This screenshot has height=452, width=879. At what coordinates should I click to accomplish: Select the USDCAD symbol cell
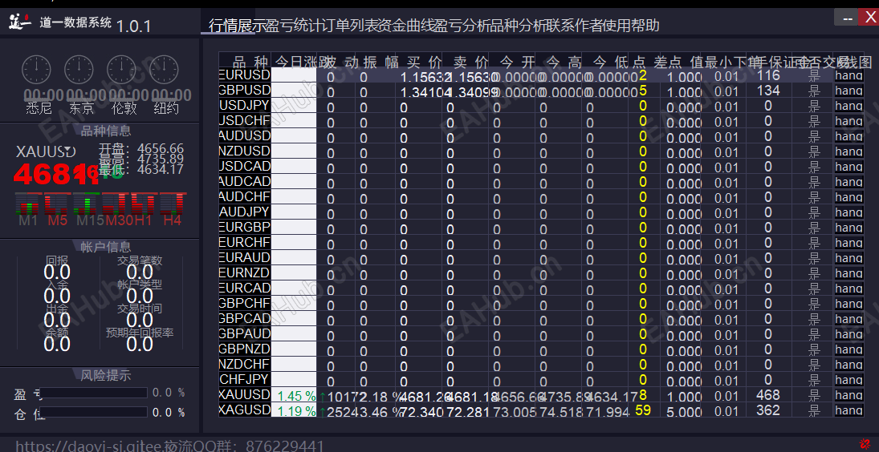[245, 166]
